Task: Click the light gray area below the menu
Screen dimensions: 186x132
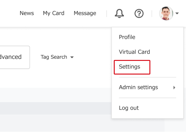Action: tap(138, 125)
